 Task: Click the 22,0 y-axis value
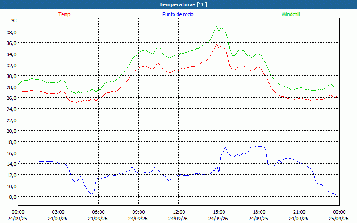pos(12,120)
